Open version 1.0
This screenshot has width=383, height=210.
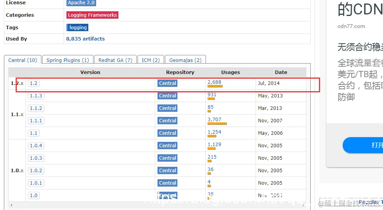click(34, 195)
